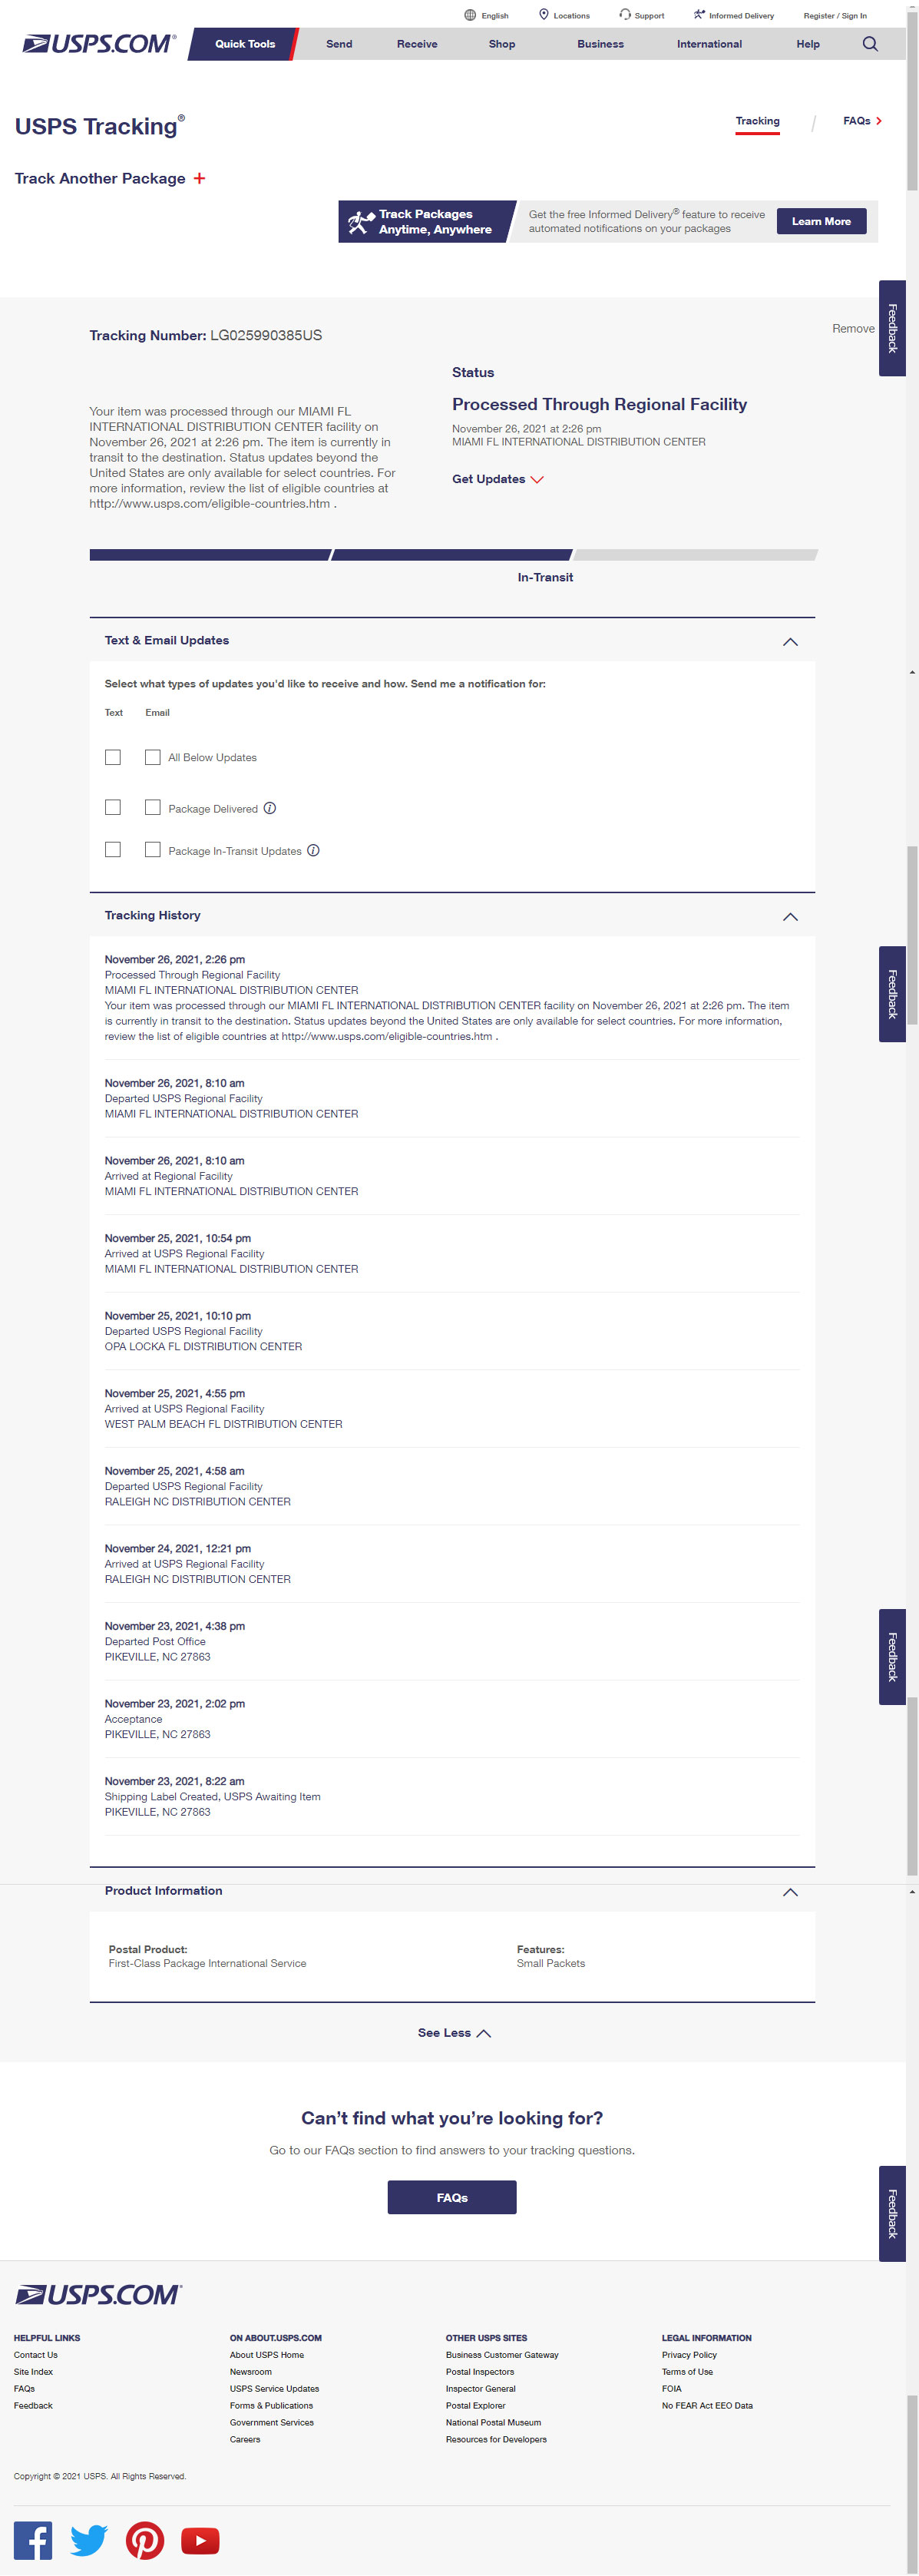Open the YouTube icon in footer
The image size is (919, 2576).
(x=200, y=2540)
